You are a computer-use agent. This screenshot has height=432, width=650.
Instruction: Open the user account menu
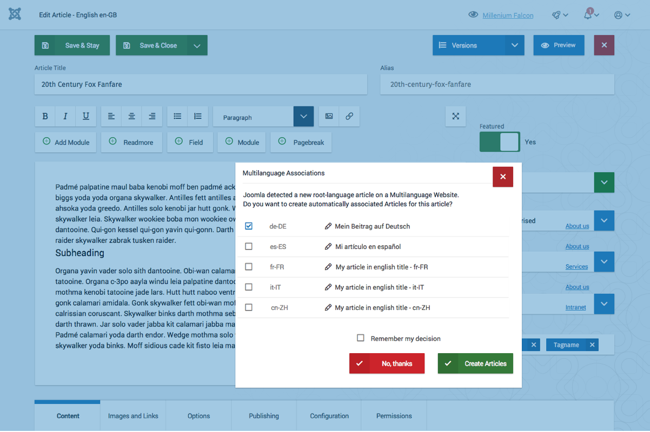(622, 15)
